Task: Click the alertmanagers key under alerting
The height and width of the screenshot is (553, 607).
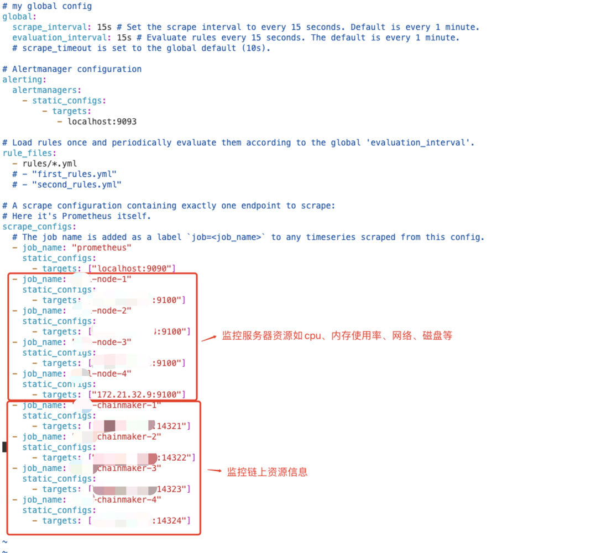Action: tap(46, 90)
